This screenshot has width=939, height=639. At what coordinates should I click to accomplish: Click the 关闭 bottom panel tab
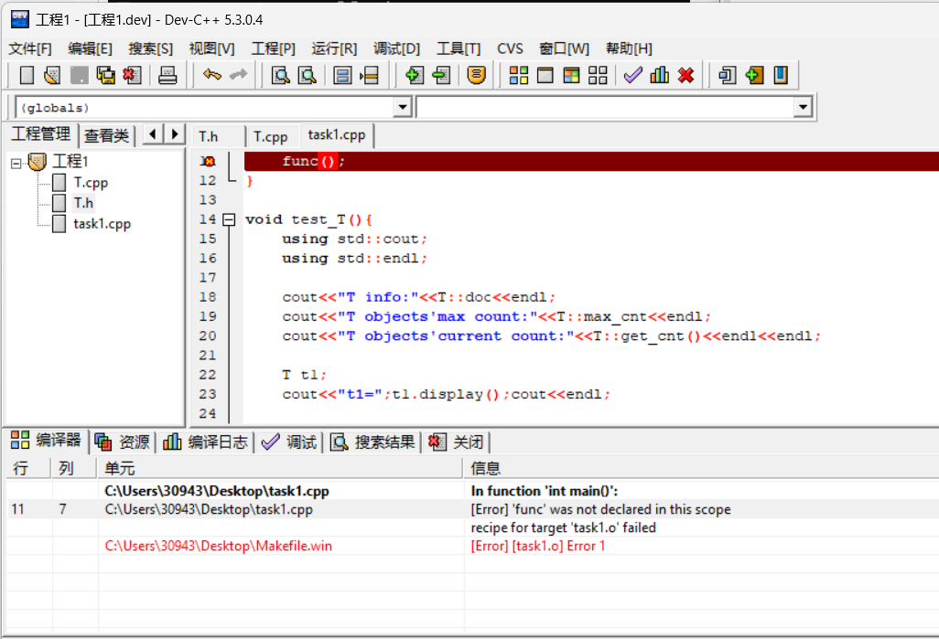coord(457,442)
